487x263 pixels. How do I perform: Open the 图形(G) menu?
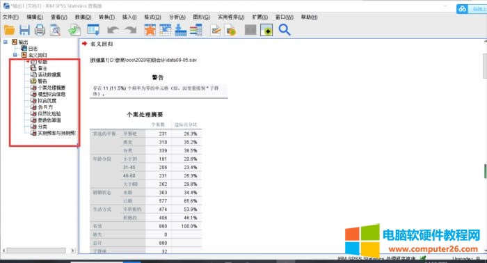tap(201, 17)
